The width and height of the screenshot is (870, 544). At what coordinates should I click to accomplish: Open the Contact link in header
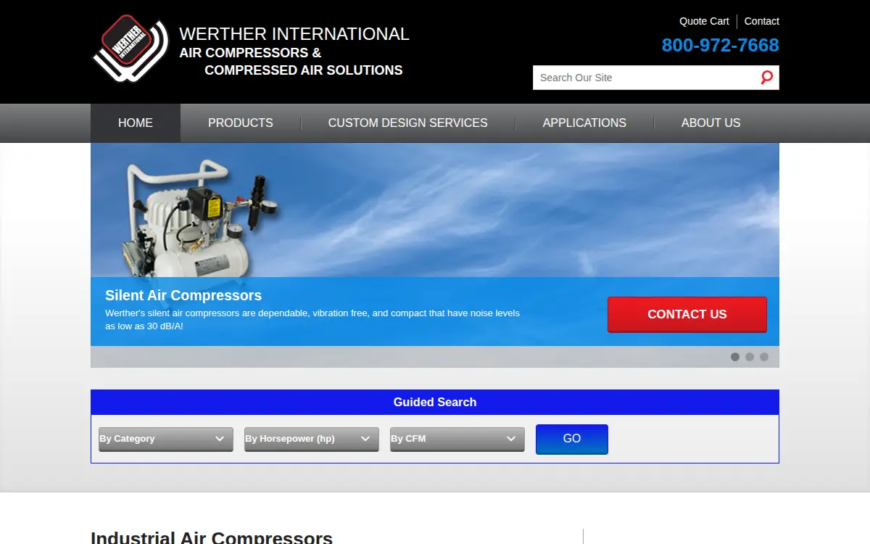click(761, 21)
